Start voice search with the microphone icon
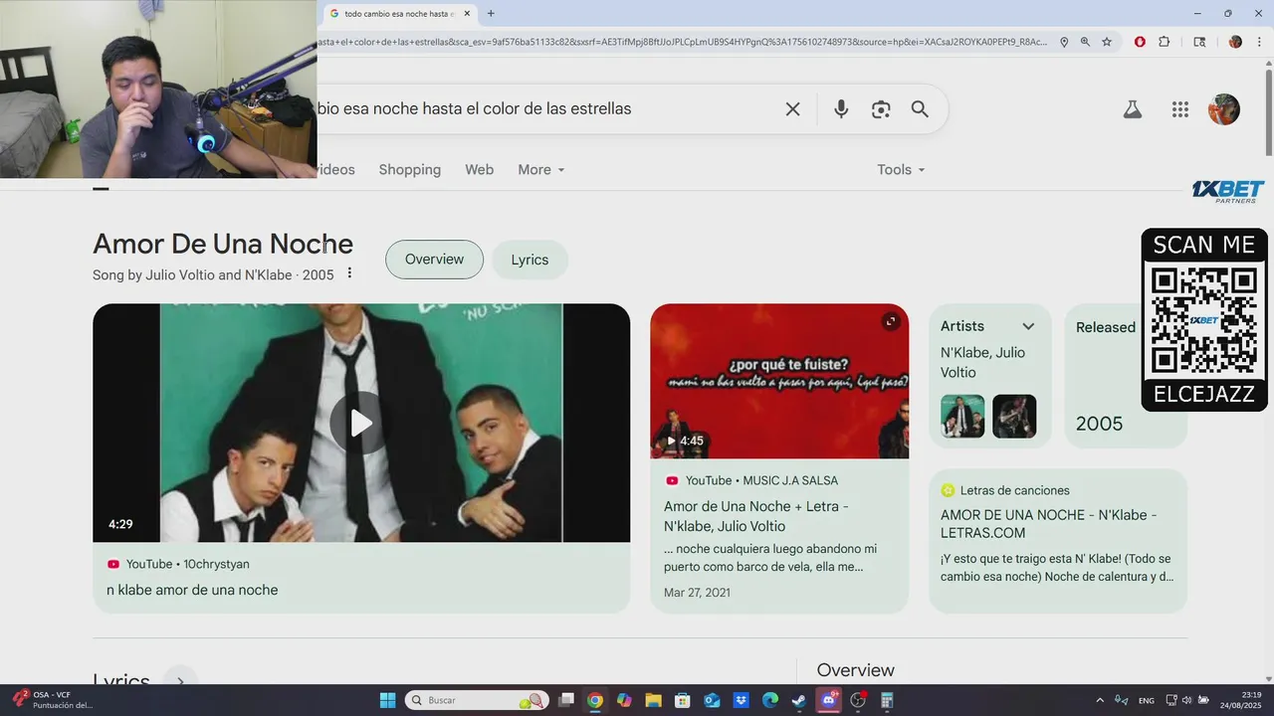This screenshot has height=716, width=1274. click(841, 109)
